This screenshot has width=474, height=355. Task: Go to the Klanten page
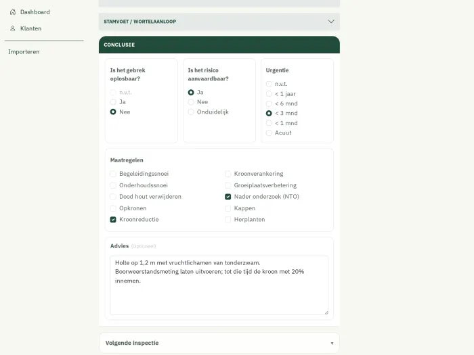coord(30,28)
